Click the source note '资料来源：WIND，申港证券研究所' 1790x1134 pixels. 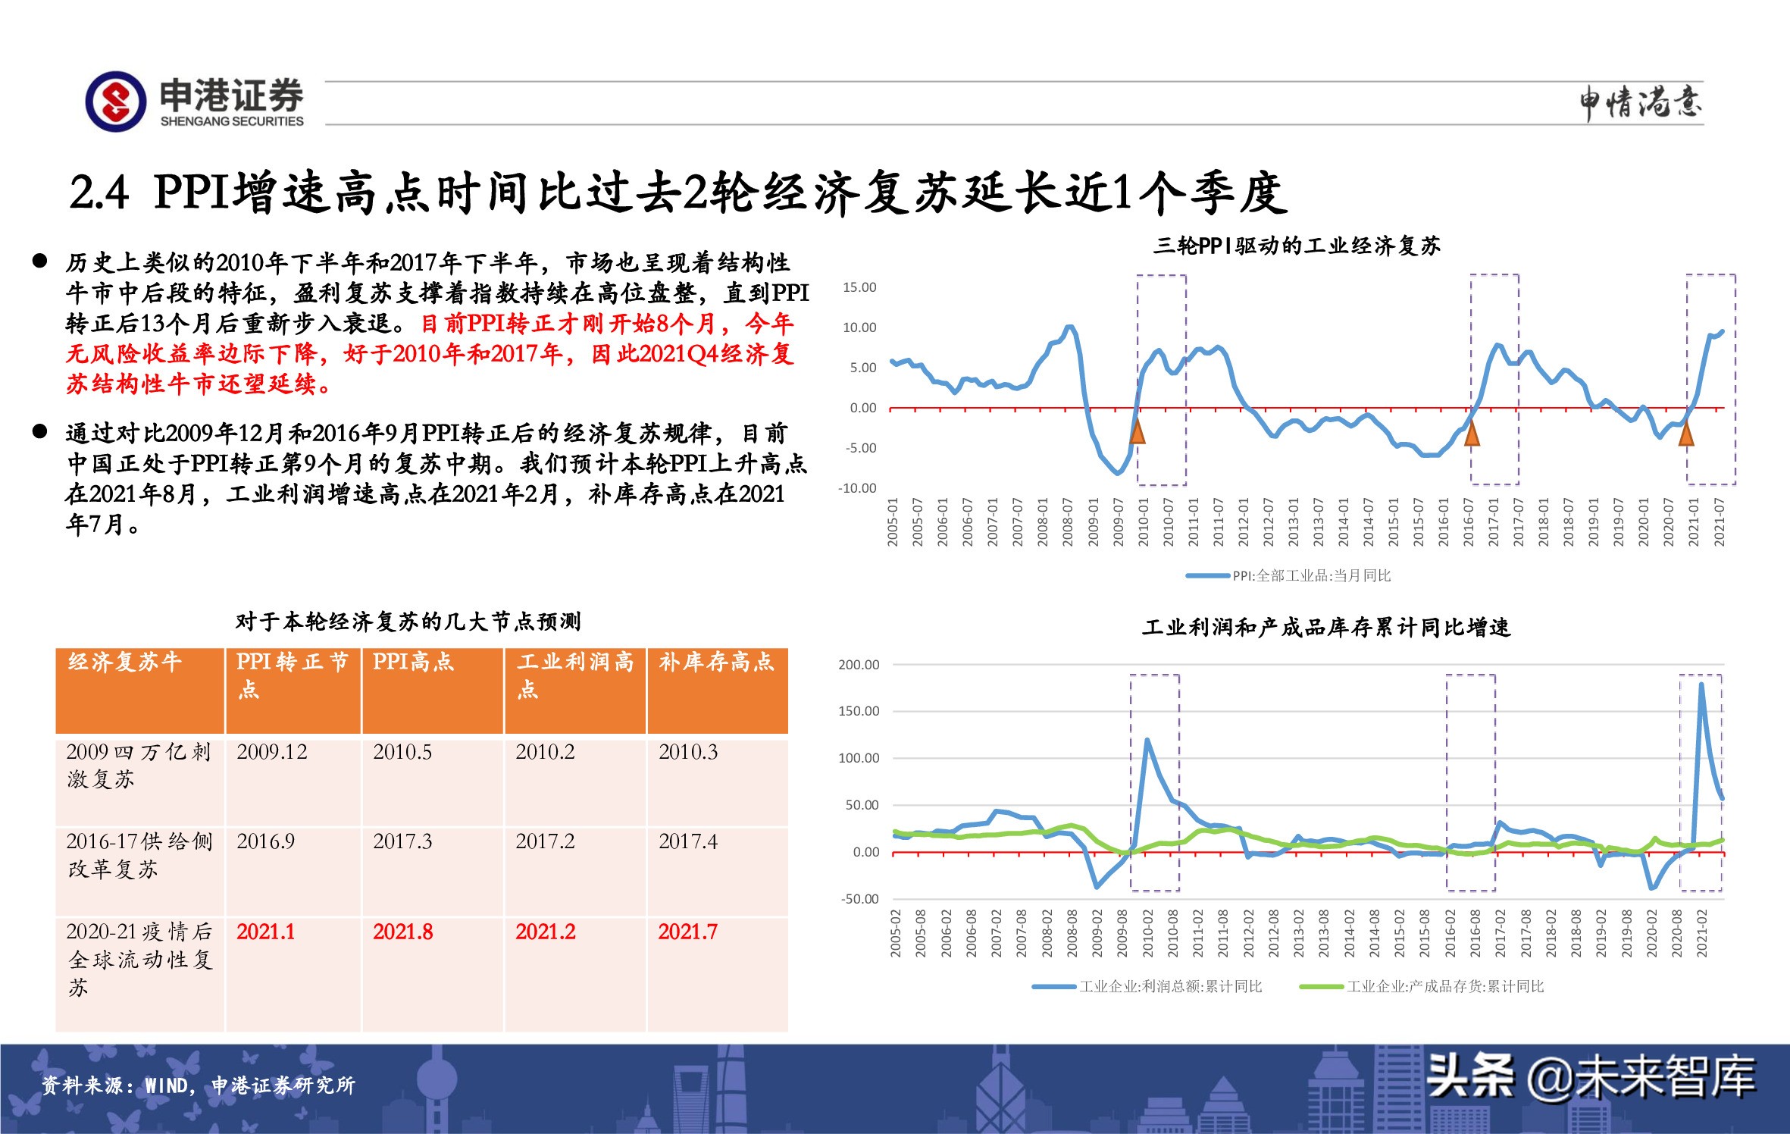198,1085
